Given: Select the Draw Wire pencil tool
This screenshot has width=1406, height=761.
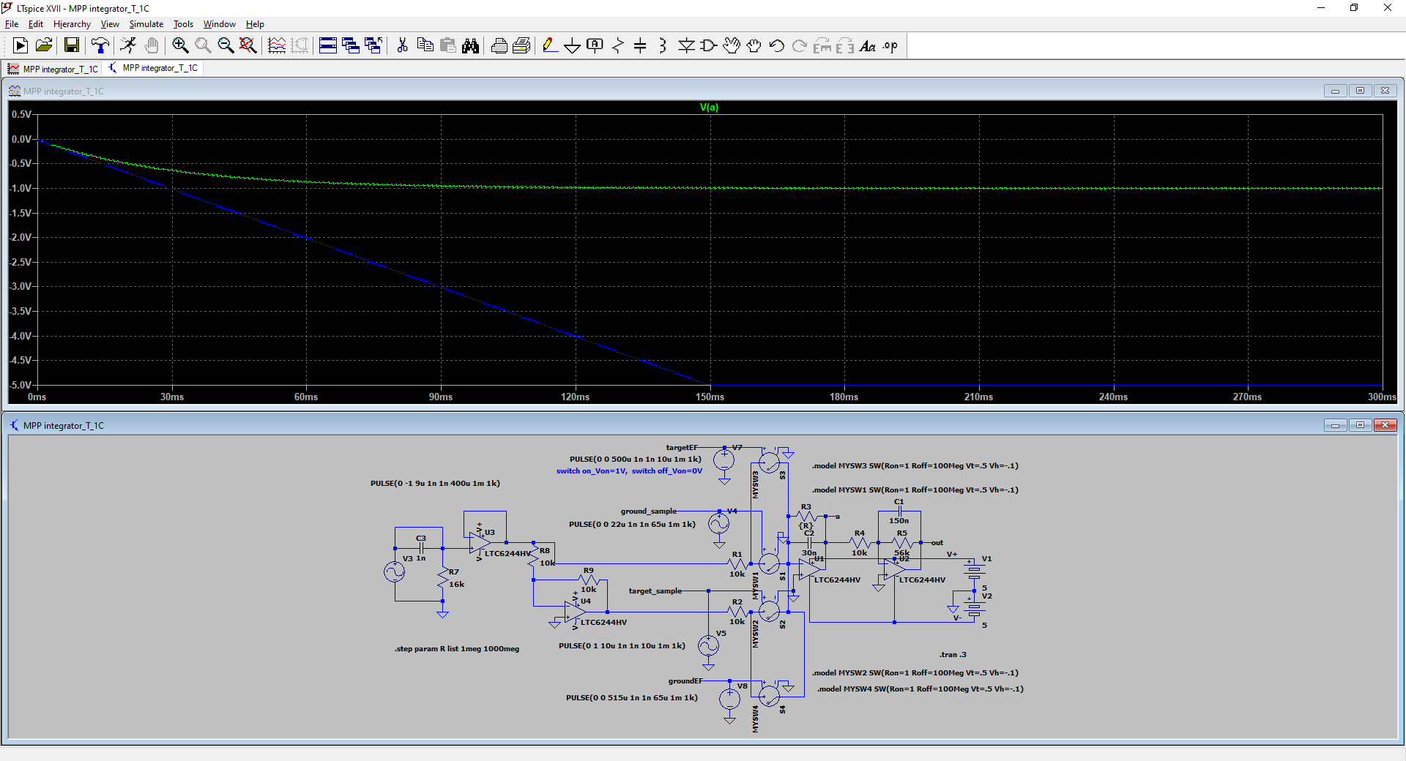Looking at the screenshot, I should click(x=549, y=46).
